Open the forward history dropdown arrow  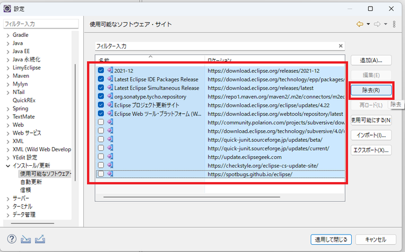click(386, 24)
